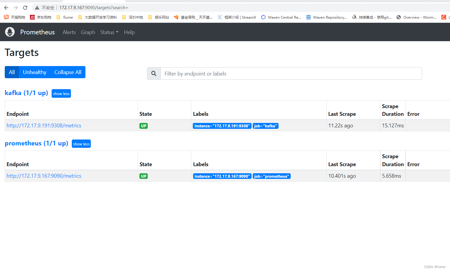The height and width of the screenshot is (271, 450).
Task: Focus the Filter by endpoint or labels field
Action: click(x=291, y=73)
